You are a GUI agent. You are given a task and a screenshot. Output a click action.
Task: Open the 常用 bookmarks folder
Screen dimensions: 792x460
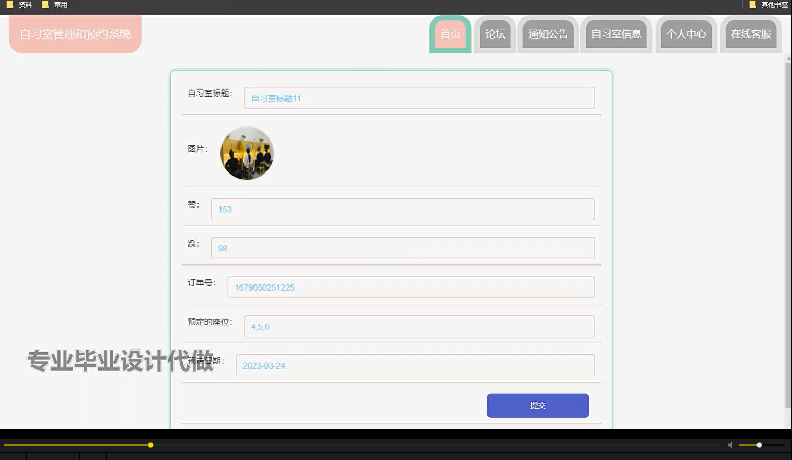click(x=55, y=4)
